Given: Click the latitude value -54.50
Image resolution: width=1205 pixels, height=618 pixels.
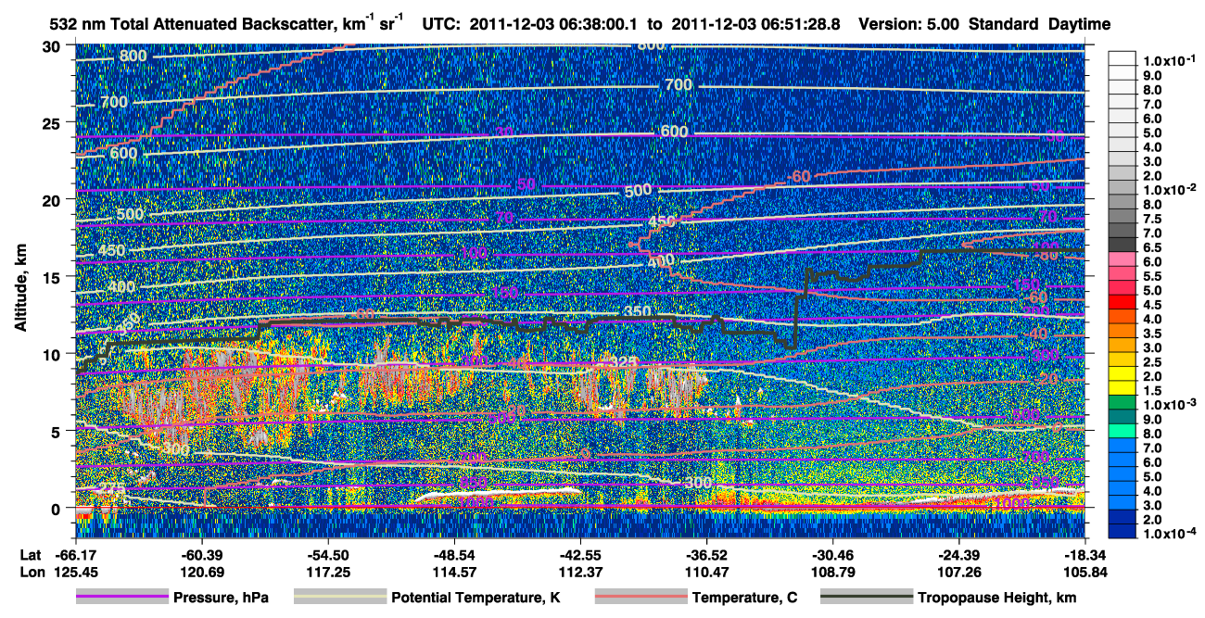Looking at the screenshot, I should point(327,554).
